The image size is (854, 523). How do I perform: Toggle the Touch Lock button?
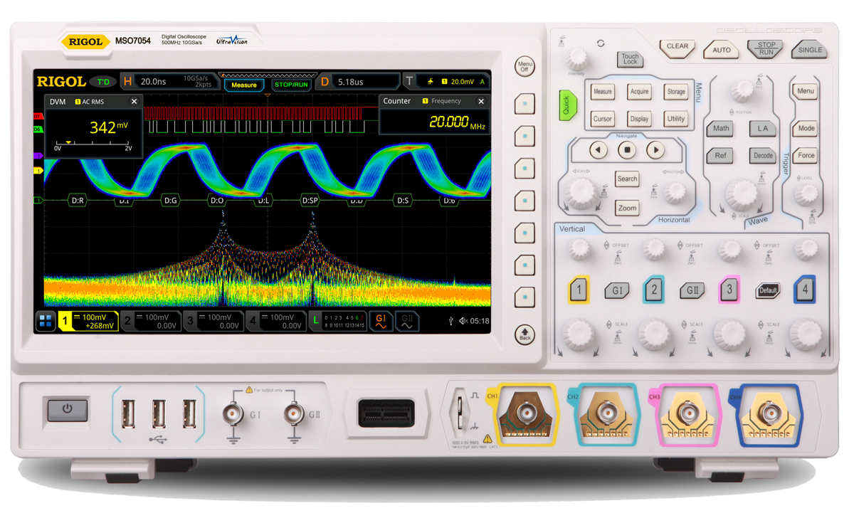[630, 59]
